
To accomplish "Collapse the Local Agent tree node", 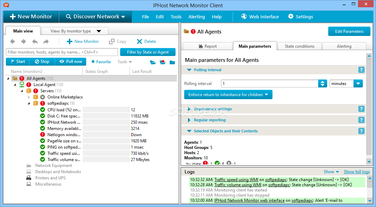I will pos(15,85).
